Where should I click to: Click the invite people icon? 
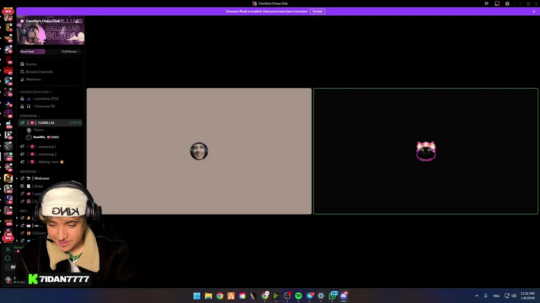77,21
